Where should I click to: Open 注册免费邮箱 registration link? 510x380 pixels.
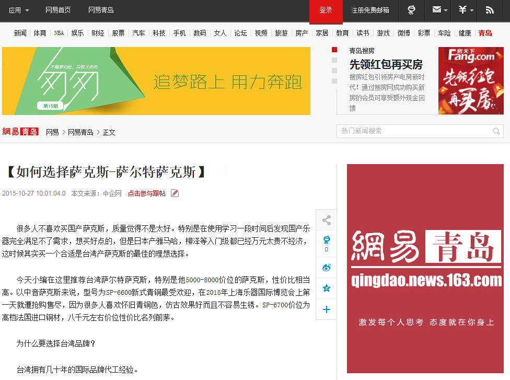370,10
